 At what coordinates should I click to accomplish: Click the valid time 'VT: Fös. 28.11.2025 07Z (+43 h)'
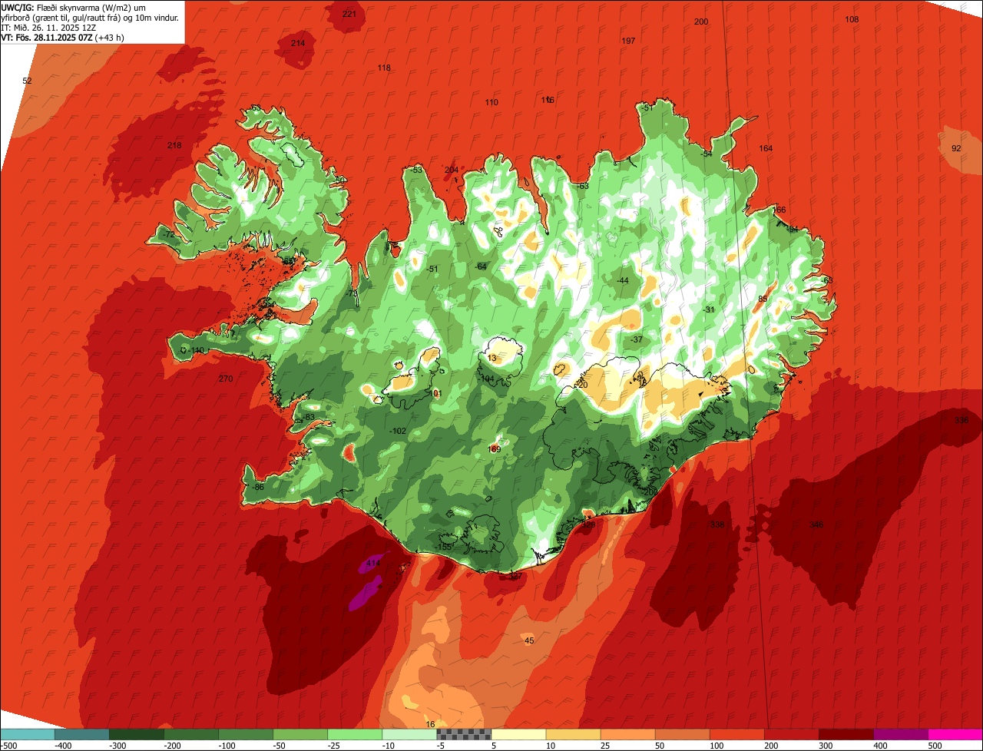pyautogui.click(x=62, y=37)
